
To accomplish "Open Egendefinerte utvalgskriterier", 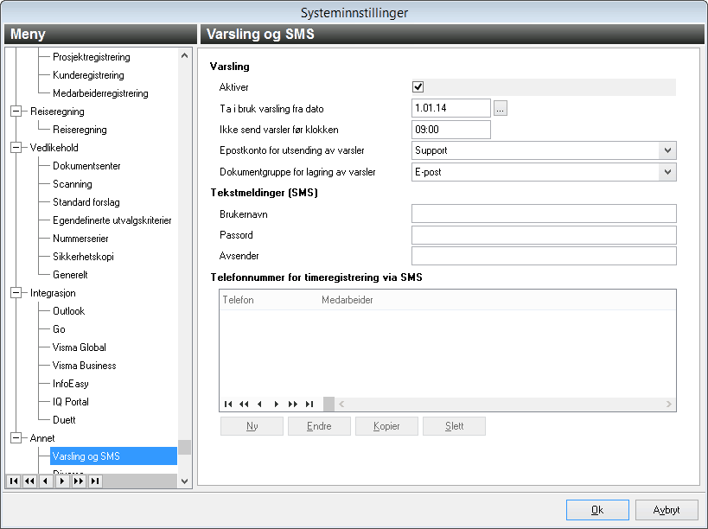I will click(112, 220).
